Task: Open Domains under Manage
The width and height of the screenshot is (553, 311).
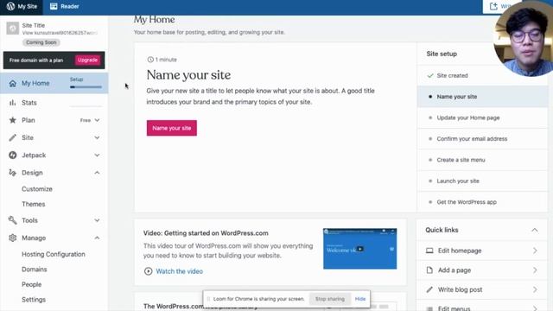Action: [35, 270]
